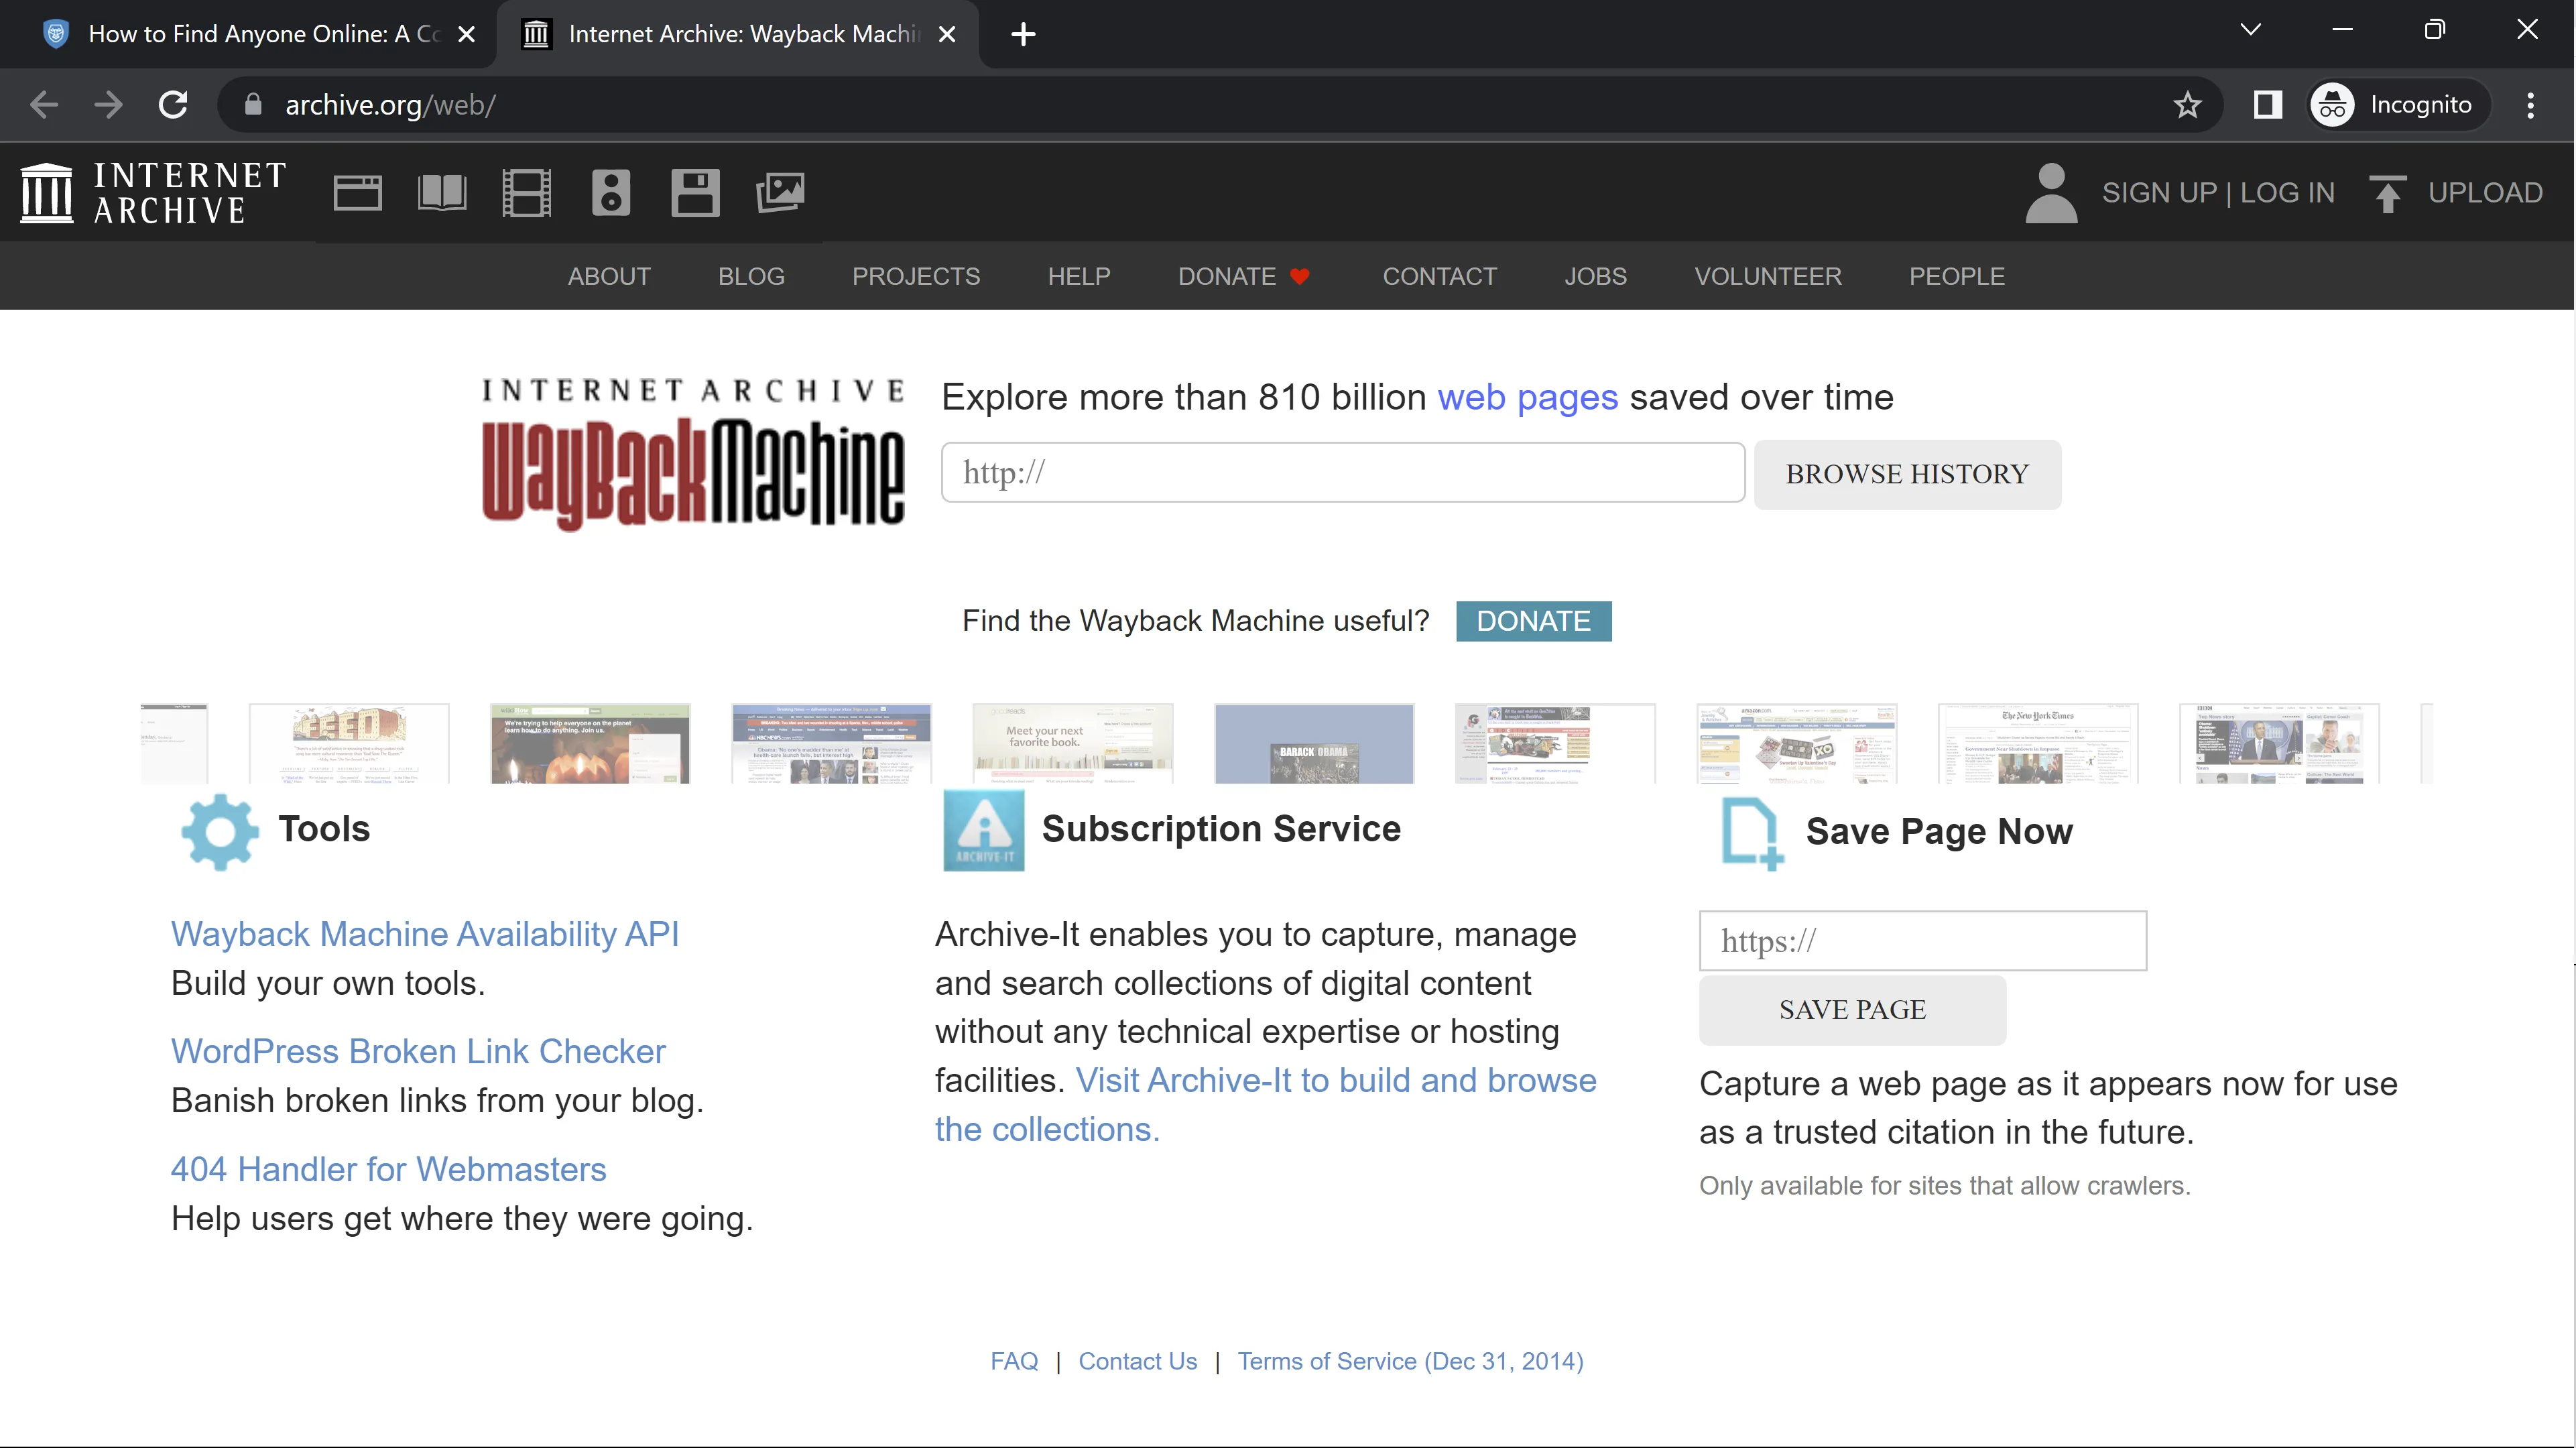Bookmark this page with star icon
The image size is (2576, 1448).
coord(2187,105)
